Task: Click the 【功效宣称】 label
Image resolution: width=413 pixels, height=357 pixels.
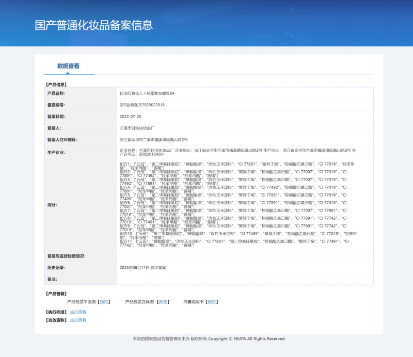Action: (x=56, y=320)
